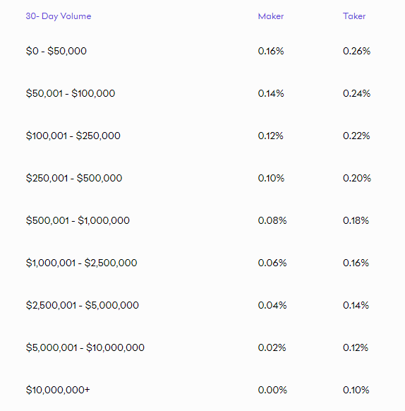Click the $500,001 - $1,000,000 tier
Image resolution: width=405 pixels, height=411 pixels.
tap(78, 220)
